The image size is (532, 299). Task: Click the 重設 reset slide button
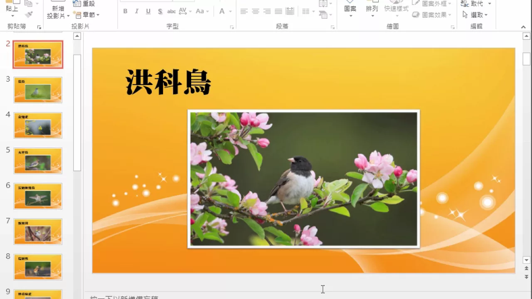pyautogui.click(x=84, y=4)
